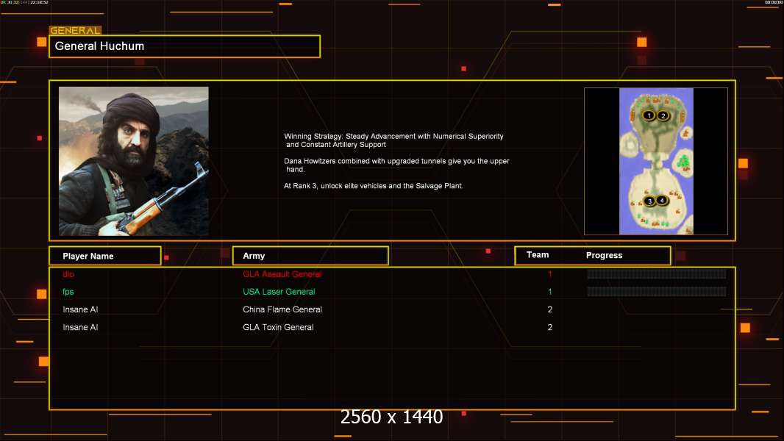Select Insane AI in the GLA Toxin General row
The height and width of the screenshot is (441, 784).
click(x=80, y=327)
